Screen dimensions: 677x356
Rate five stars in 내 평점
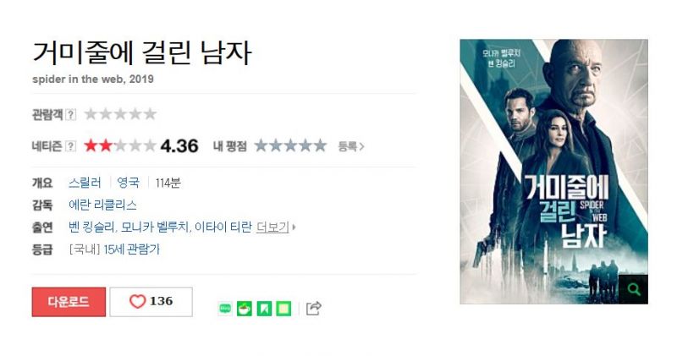tap(320, 145)
